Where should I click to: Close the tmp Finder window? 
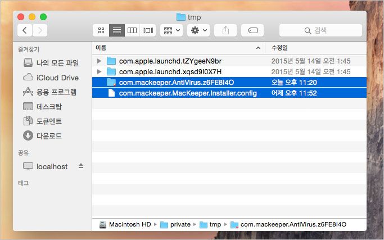pyautogui.click(x=21, y=17)
